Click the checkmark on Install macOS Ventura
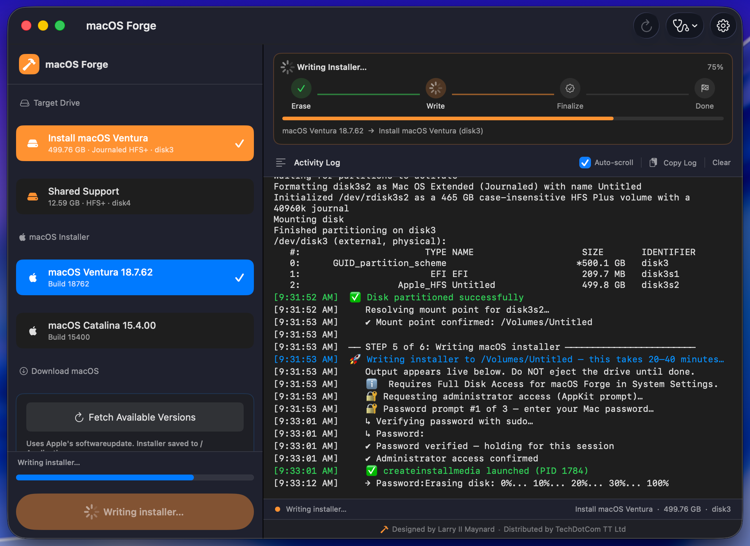The height and width of the screenshot is (546, 750). click(x=239, y=143)
